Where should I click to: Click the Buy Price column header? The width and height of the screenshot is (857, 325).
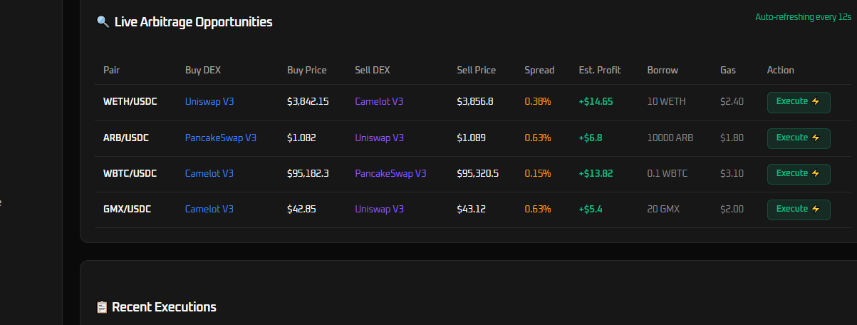[x=307, y=70]
